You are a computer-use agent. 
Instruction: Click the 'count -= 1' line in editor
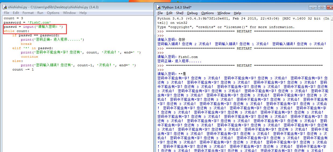coord(23,69)
